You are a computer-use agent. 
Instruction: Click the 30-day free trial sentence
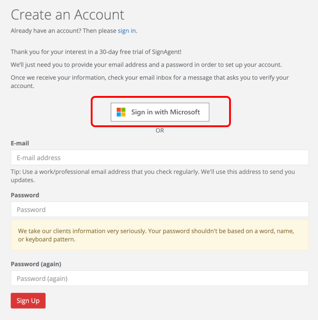(x=96, y=52)
